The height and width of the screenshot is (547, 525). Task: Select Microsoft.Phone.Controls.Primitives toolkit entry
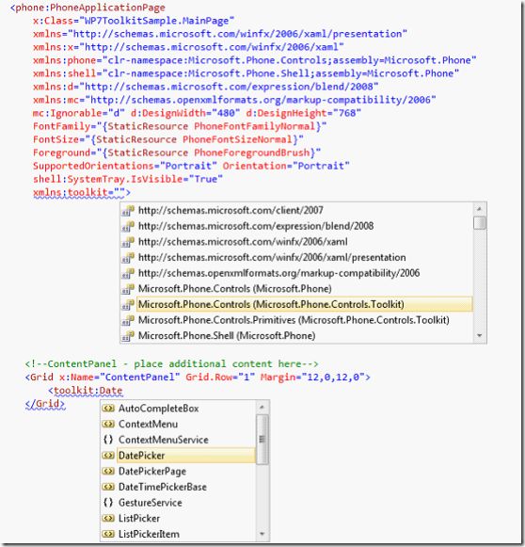point(294,320)
